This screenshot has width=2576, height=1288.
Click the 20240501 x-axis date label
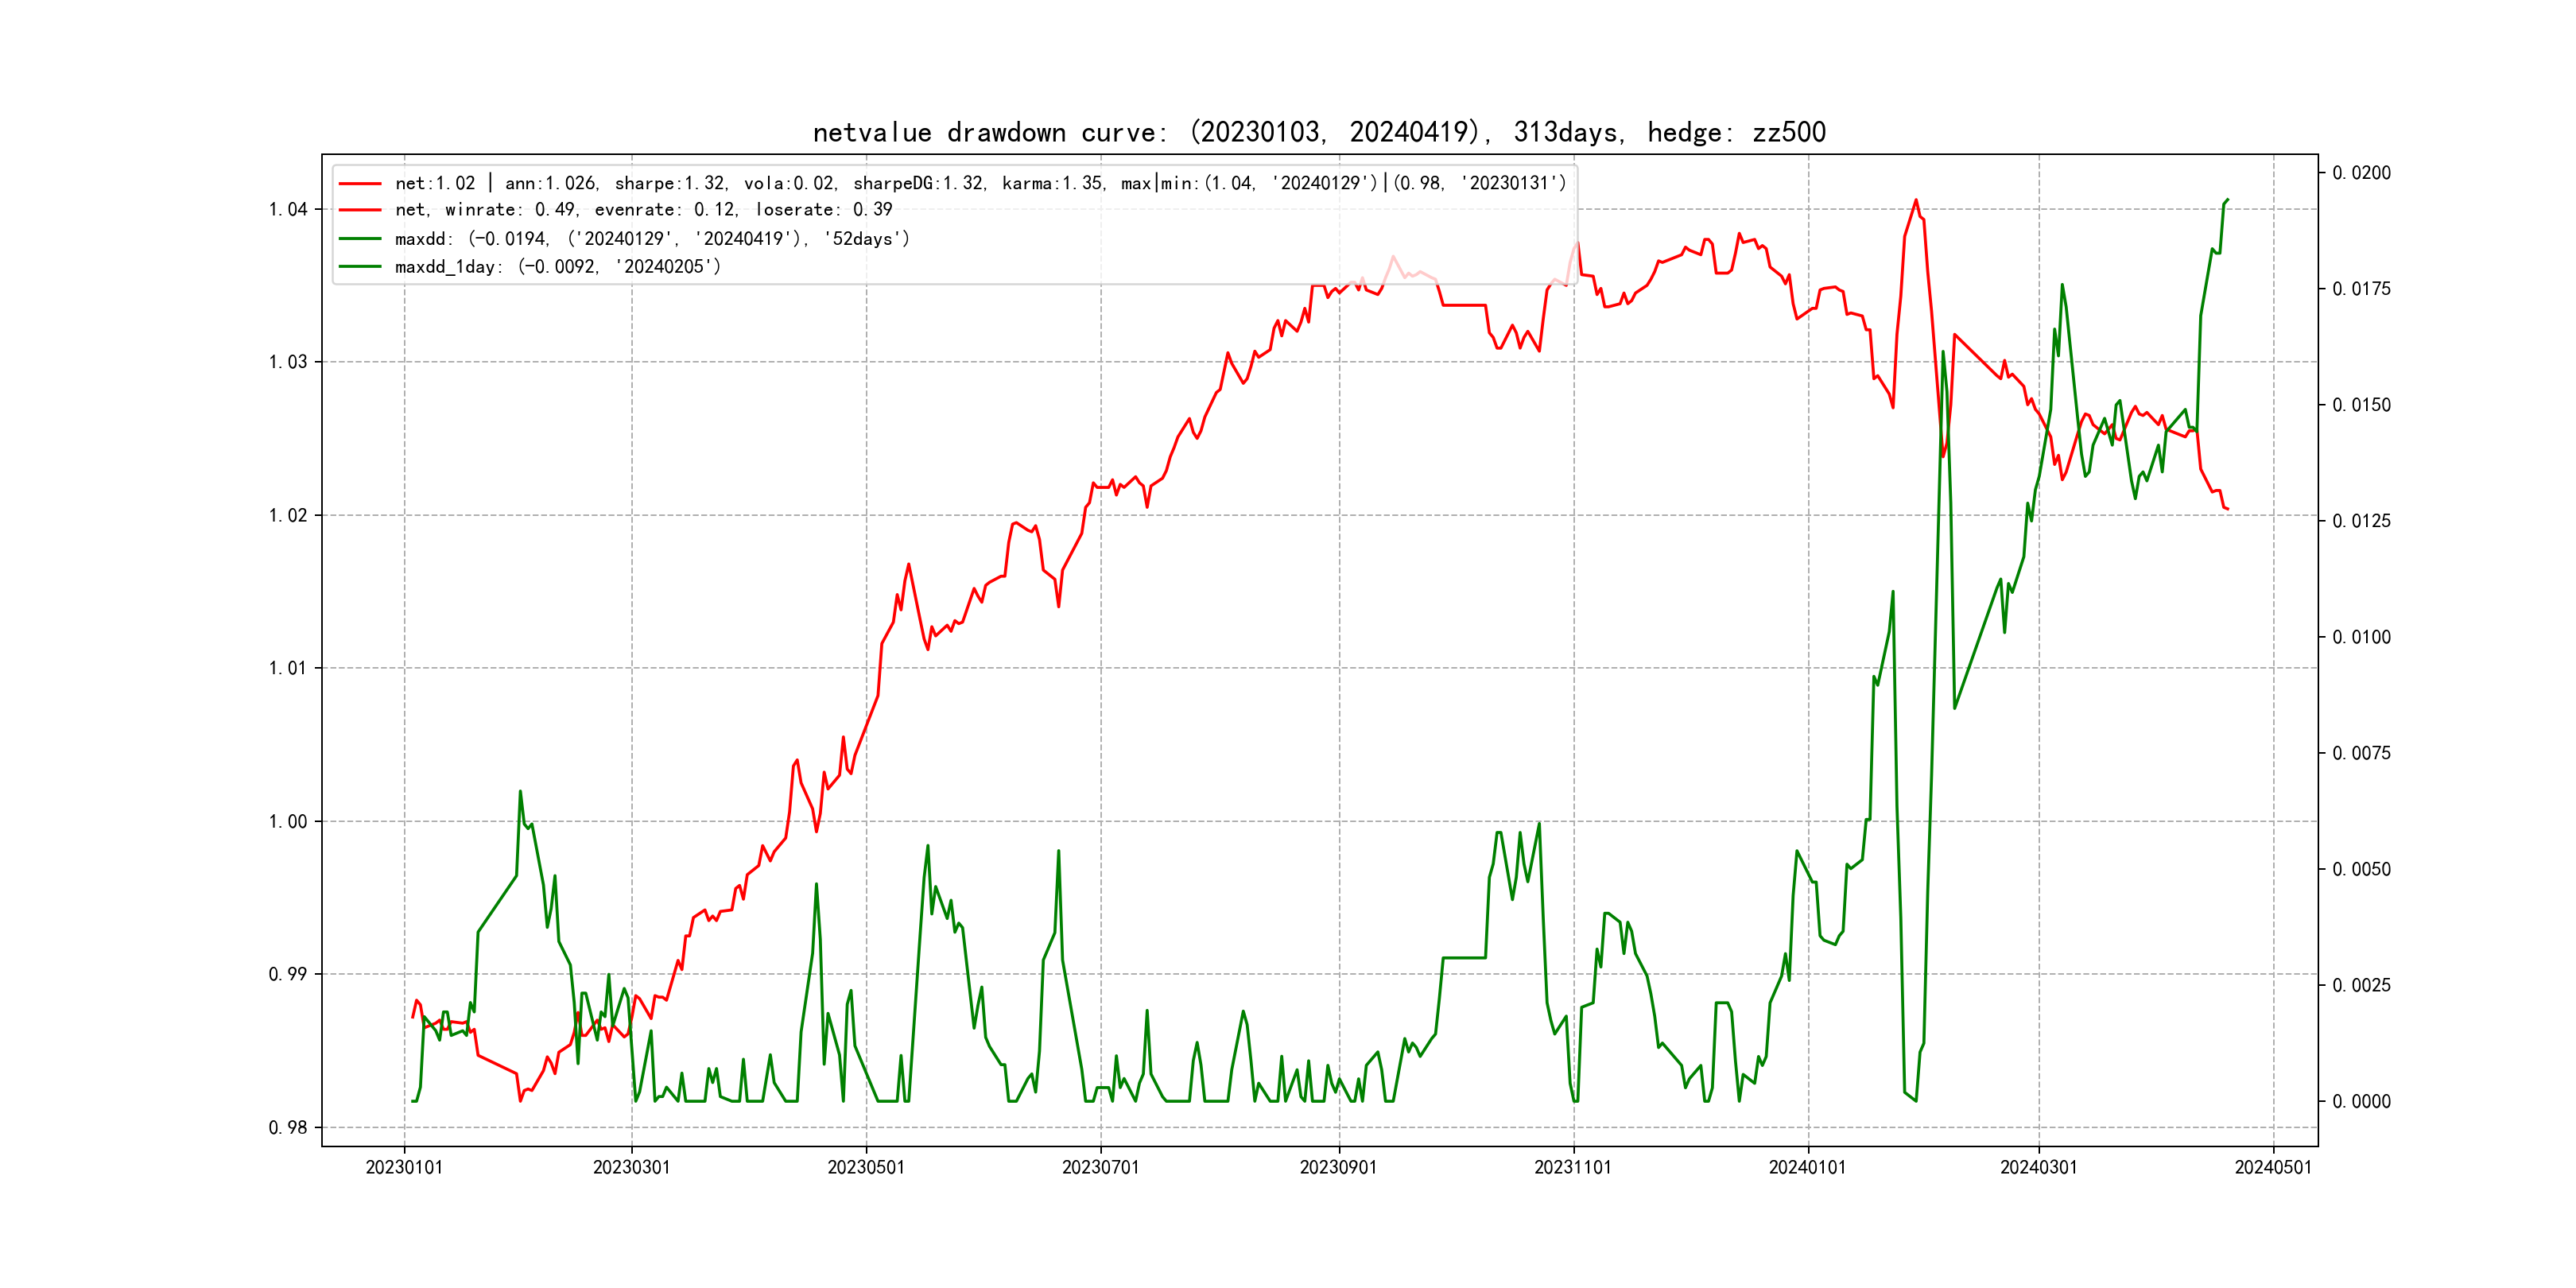tap(2273, 1167)
